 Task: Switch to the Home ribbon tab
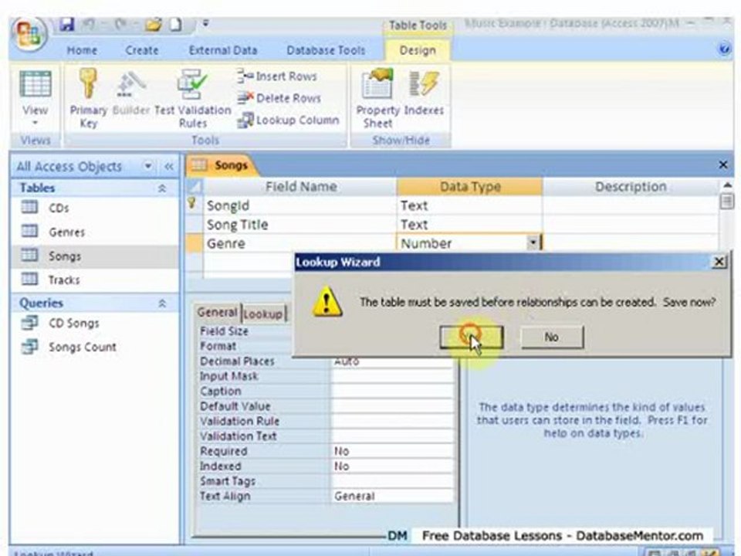coord(82,50)
